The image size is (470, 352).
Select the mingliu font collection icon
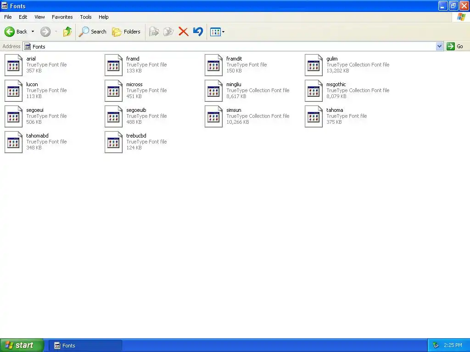point(214,91)
